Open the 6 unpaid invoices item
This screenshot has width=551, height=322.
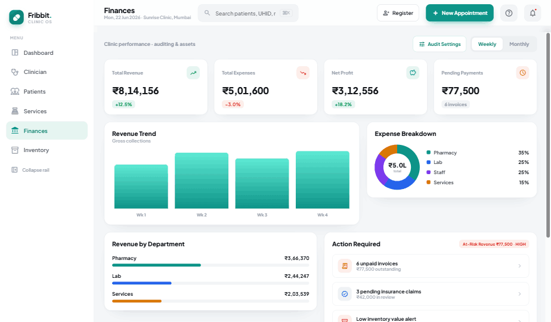431,266
